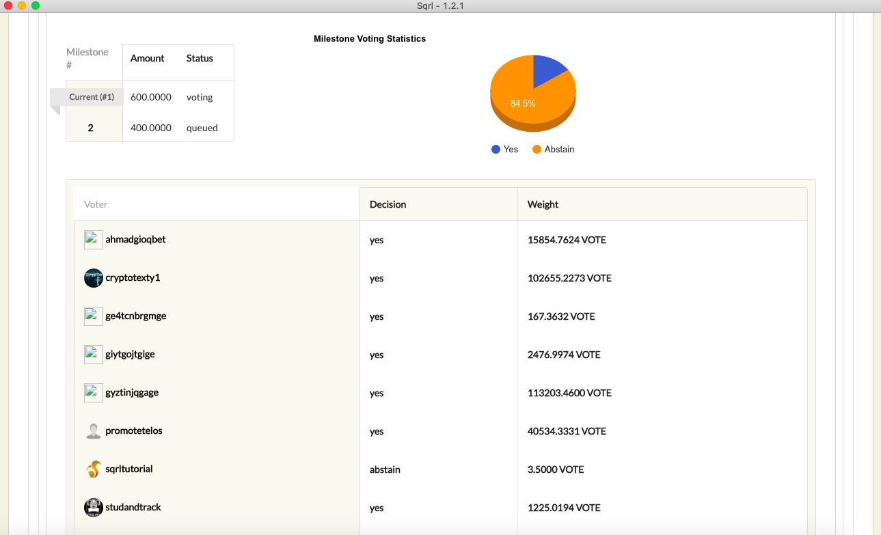Click the yes decision for ahmadgioqbet

click(x=377, y=241)
